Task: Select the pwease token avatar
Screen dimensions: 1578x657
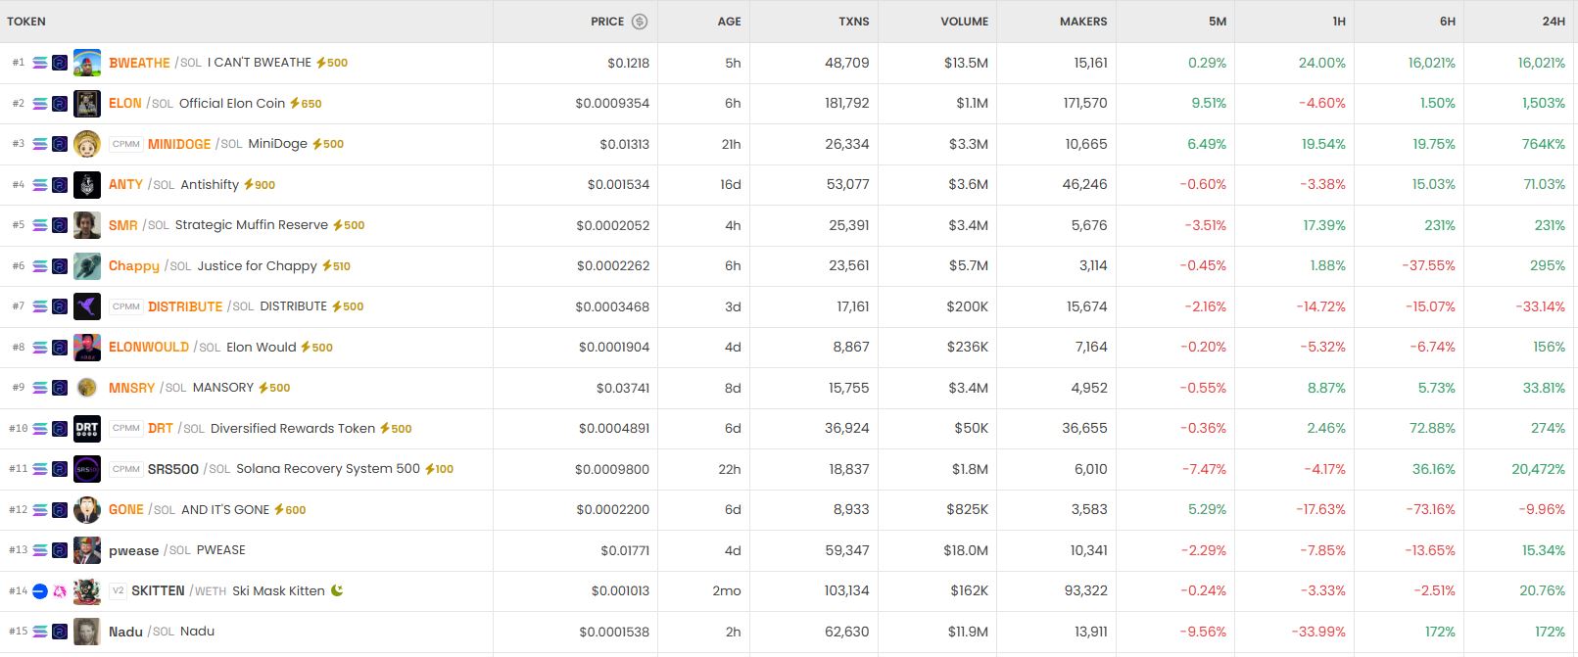Action: (x=87, y=550)
